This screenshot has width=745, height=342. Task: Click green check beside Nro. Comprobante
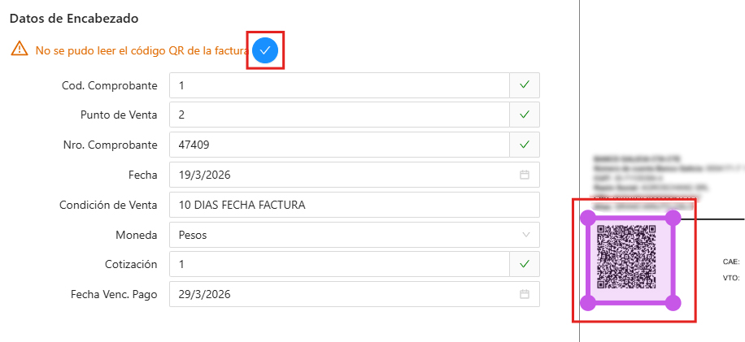[x=525, y=145]
